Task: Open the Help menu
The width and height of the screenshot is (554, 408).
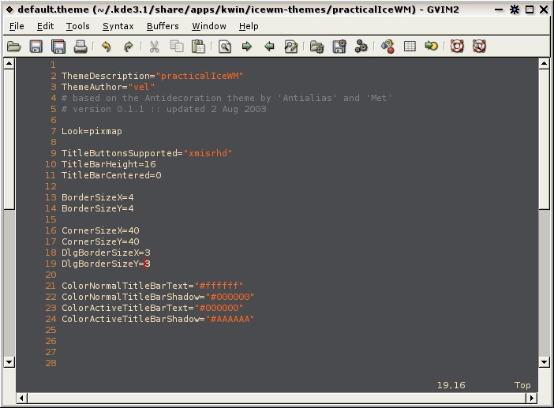Action: click(x=249, y=26)
